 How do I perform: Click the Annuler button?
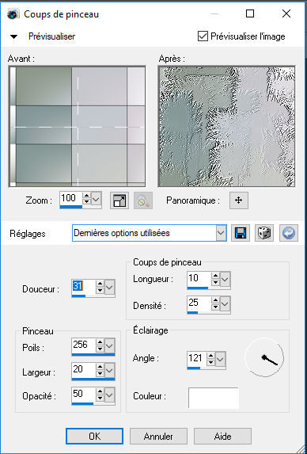158,436
